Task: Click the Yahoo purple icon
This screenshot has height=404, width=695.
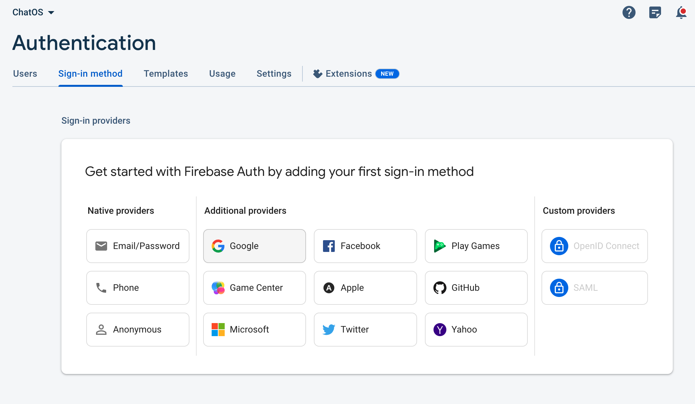Action: pyautogui.click(x=440, y=330)
